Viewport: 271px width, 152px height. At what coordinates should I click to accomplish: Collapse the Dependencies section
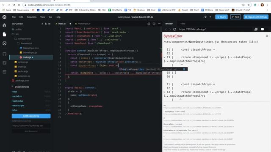point(12,87)
